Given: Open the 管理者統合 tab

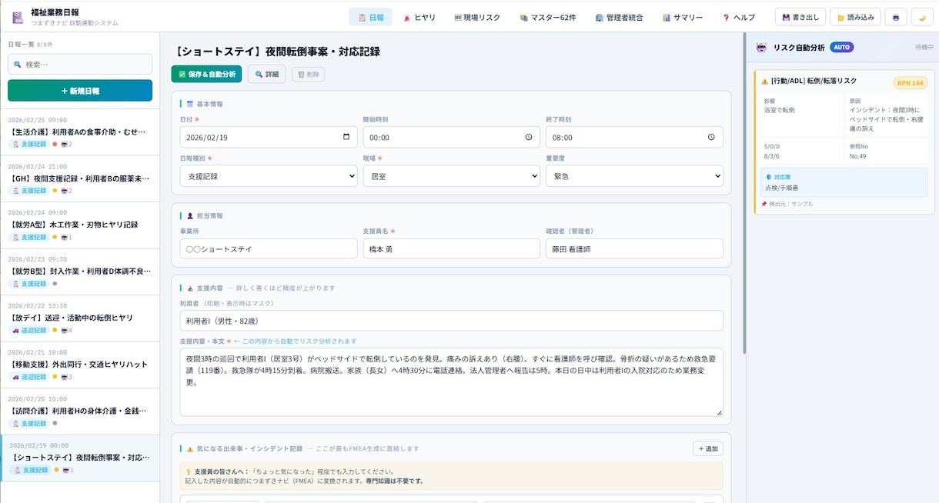Looking at the screenshot, I should pos(619,17).
